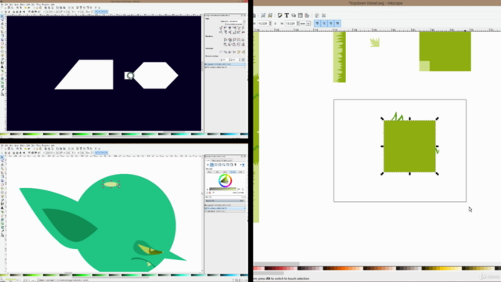
Task: Click the alpha slider below color wheel
Action: point(222,190)
